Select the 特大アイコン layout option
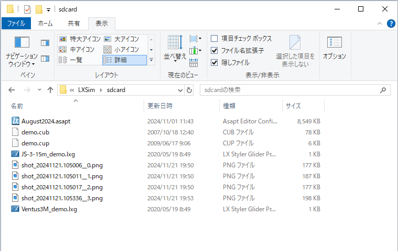This screenshot has height=251, width=398. pos(78,39)
